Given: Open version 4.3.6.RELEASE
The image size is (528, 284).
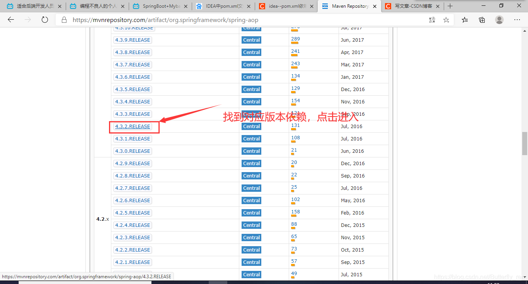Looking at the screenshot, I should coord(133,77).
